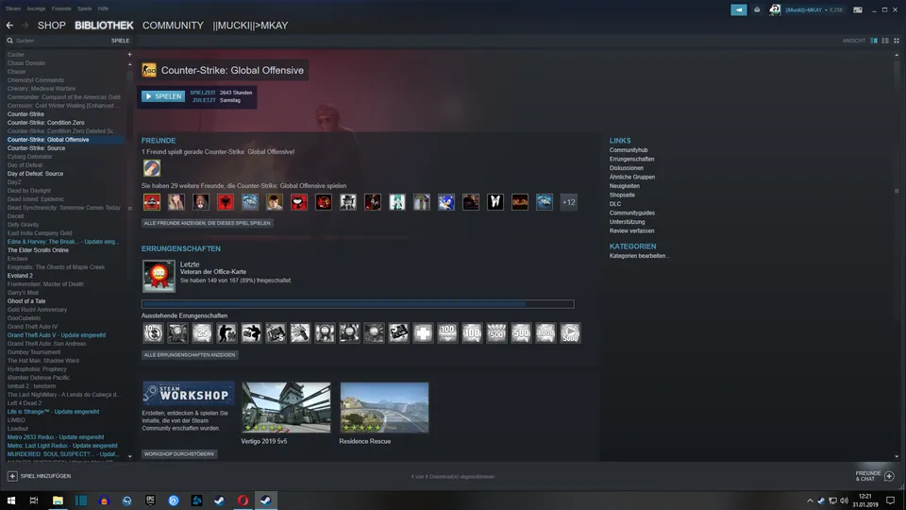Image resolution: width=906 pixels, height=510 pixels.
Task: Click Alle Freunde anzeigen button
Action: pos(207,223)
